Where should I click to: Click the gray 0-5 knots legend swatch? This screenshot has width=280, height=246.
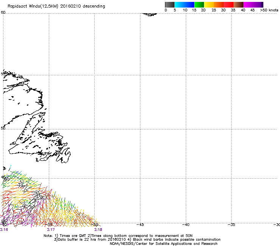pos(170,5)
